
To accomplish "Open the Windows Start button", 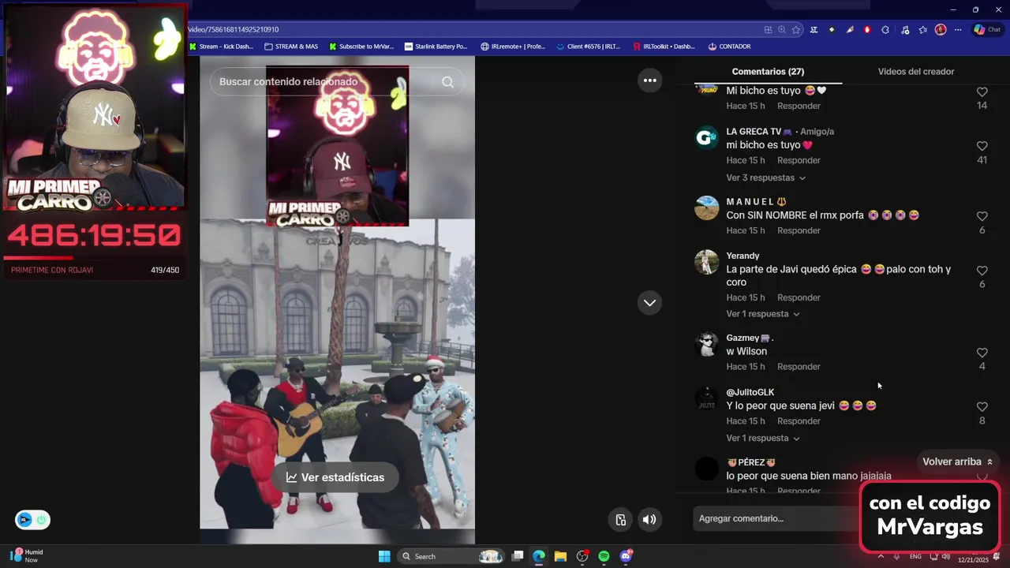I will point(384,556).
